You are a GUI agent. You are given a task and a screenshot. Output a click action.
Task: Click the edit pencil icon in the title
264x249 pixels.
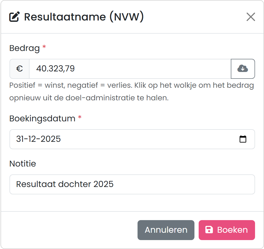(x=14, y=17)
